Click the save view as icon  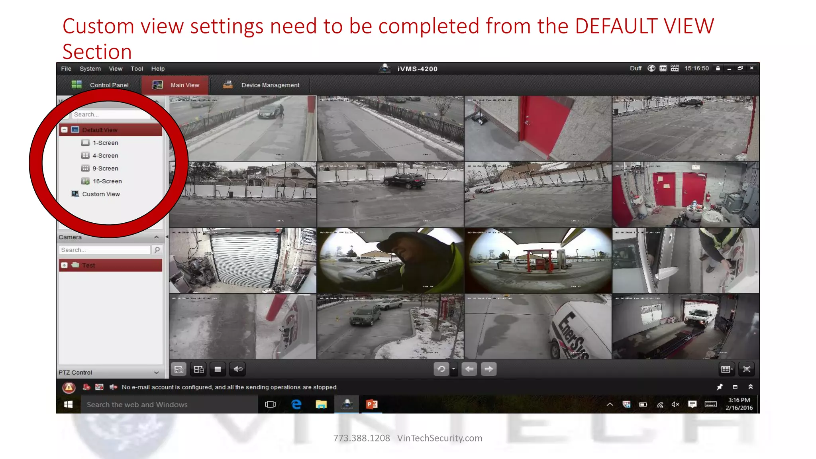point(198,369)
